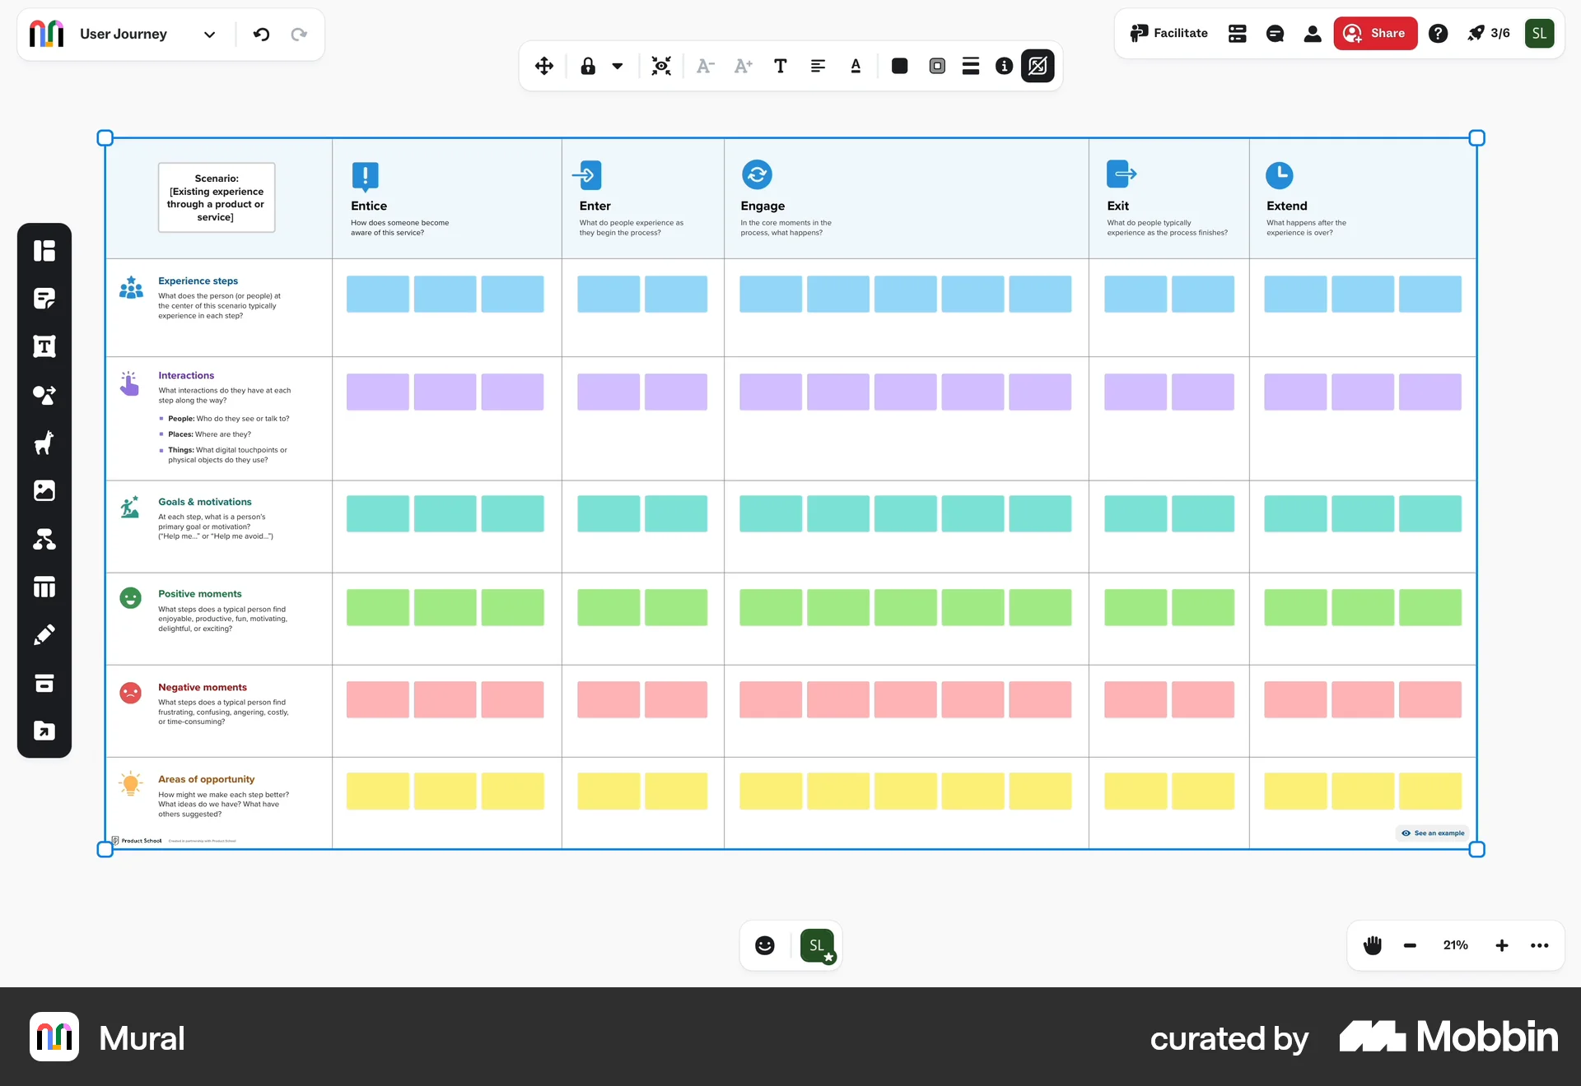
Task: Open the more options ellipsis menu
Action: pyautogui.click(x=1539, y=945)
